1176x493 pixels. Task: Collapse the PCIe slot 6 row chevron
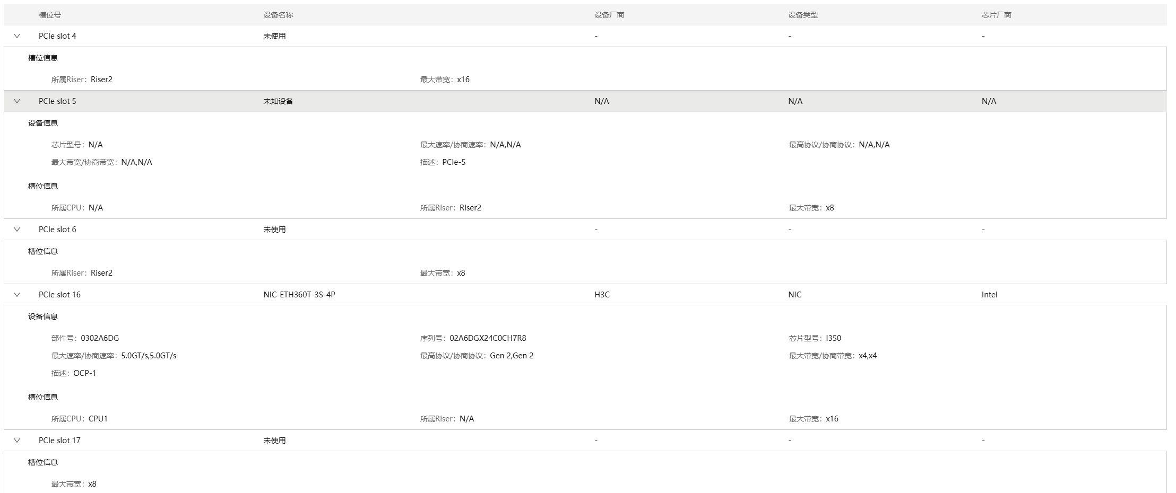click(17, 230)
